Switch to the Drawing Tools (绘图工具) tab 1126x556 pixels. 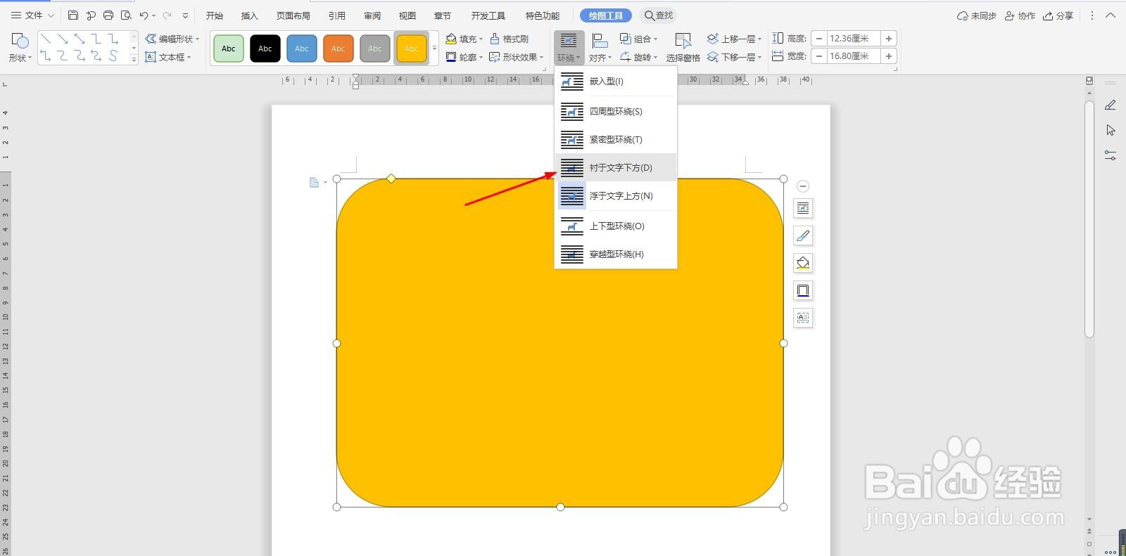(606, 15)
